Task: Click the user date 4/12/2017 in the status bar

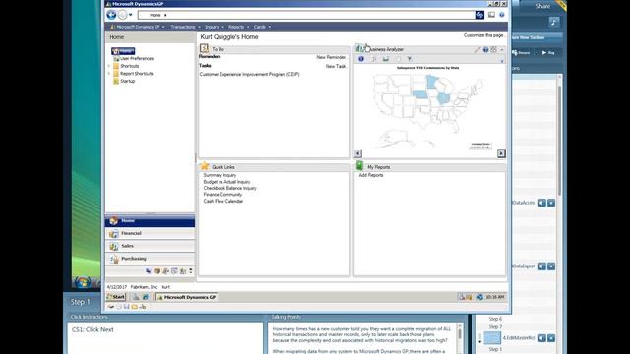Action: (116, 287)
